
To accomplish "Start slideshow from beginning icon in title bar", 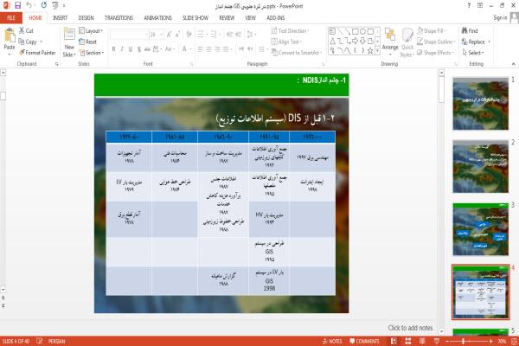I will (x=55, y=5).
